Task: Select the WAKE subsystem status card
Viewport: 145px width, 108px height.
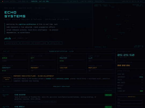Action: 14,58
